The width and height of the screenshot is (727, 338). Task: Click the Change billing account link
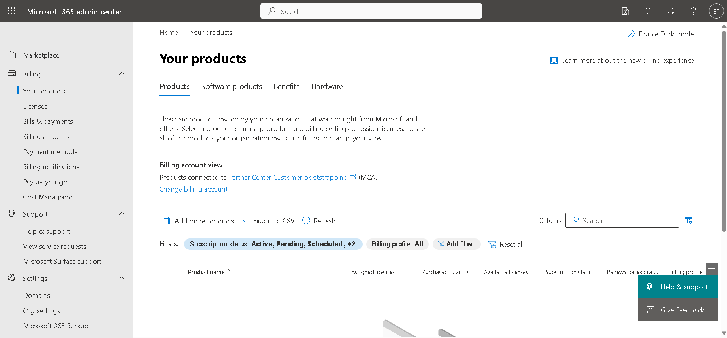(193, 189)
